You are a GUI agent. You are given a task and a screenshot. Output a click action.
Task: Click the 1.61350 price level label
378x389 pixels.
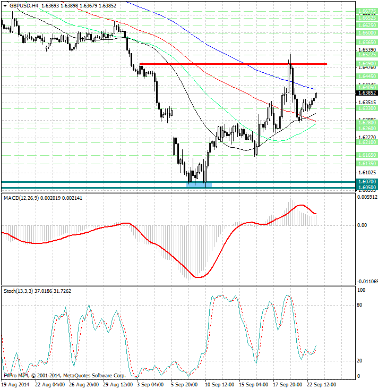(367, 164)
